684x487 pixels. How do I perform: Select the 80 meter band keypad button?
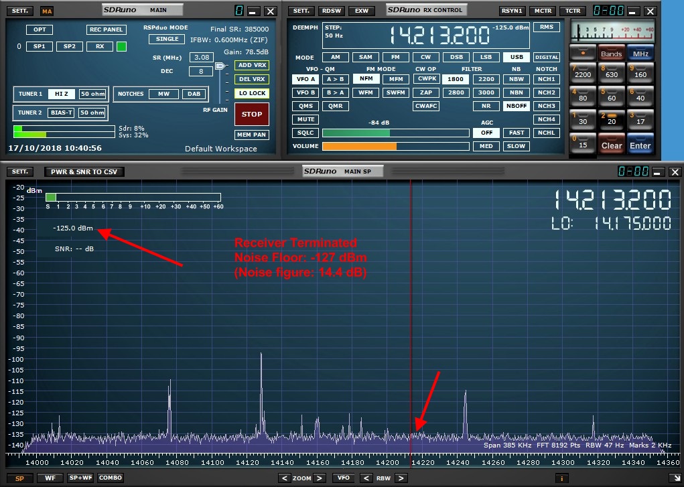(583, 96)
